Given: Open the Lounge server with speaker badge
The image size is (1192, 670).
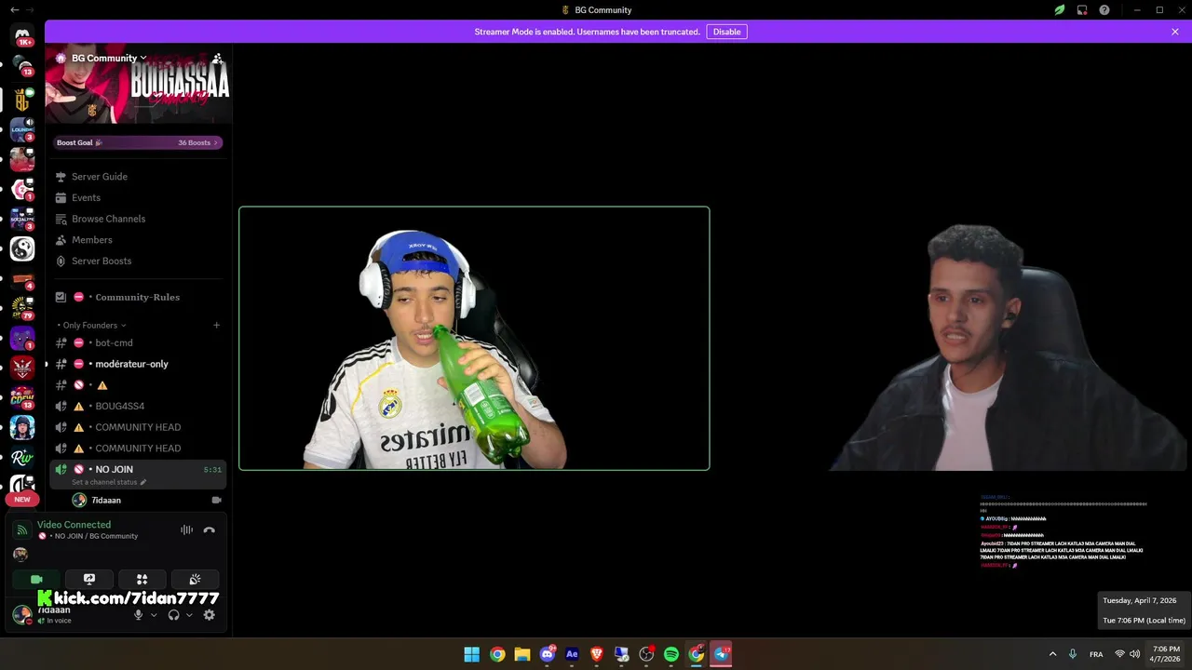Looking at the screenshot, I should pyautogui.click(x=22, y=128).
